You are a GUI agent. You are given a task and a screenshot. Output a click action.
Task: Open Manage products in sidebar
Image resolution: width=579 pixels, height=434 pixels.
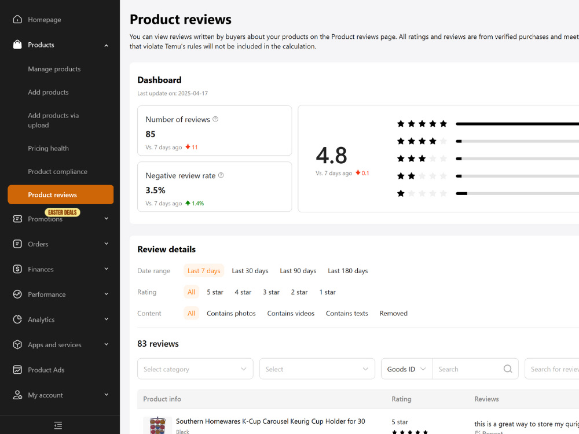(x=54, y=69)
